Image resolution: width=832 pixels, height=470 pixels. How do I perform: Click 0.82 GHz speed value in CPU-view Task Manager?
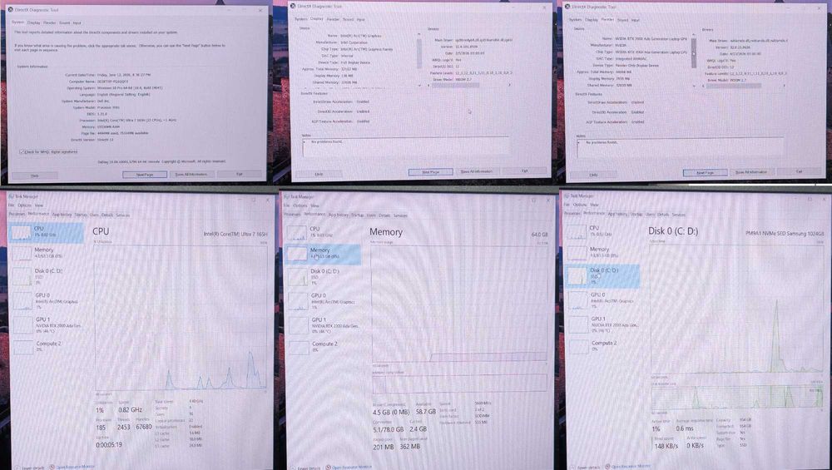tap(130, 409)
